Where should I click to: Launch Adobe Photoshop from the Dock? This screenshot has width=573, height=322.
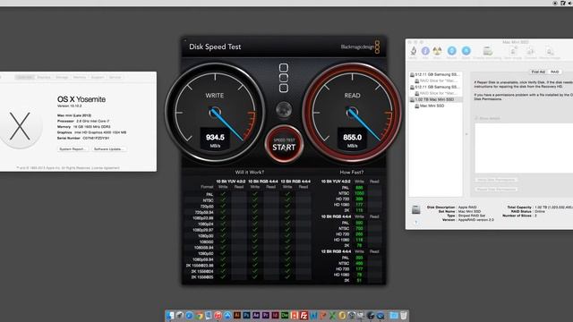[247, 315]
